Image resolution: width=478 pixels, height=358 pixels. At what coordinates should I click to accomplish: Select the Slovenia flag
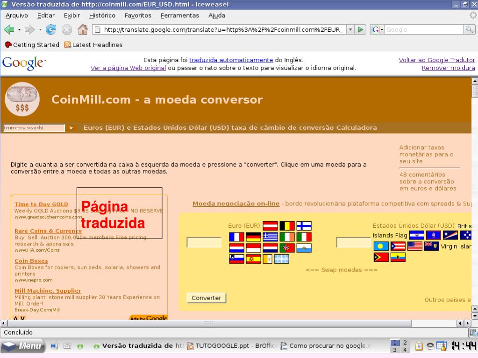236,259
